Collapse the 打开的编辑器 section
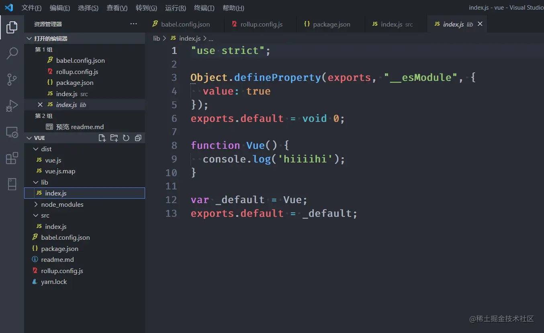Screen dimensions: 544x333 84,39
